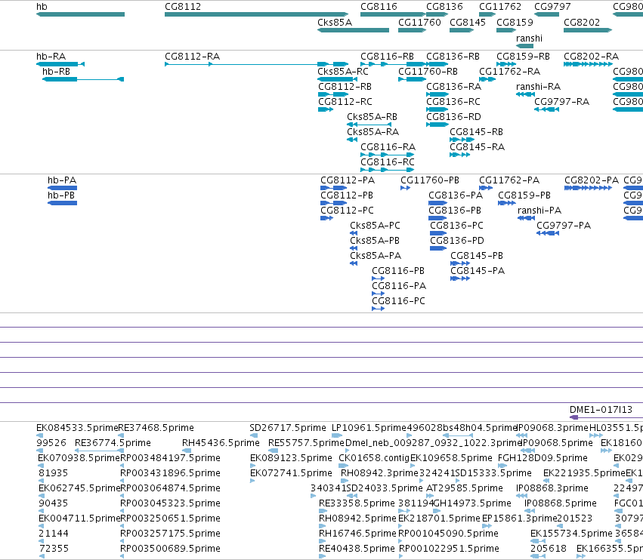Click the 'CG8202' gene label

(582, 23)
